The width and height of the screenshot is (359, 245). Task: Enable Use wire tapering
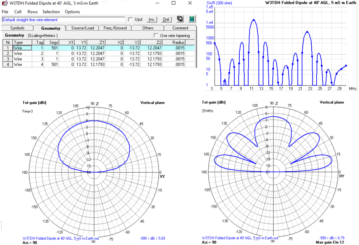coord(156,35)
